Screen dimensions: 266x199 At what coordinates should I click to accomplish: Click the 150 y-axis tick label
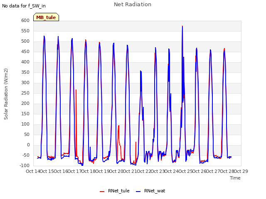[25, 114]
